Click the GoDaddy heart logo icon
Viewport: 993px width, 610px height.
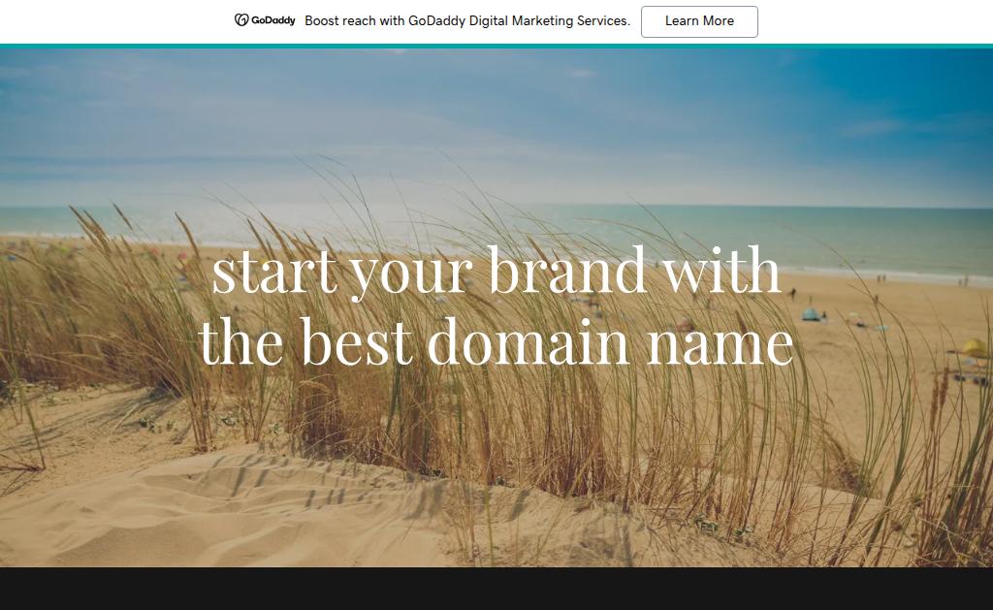coord(241,20)
